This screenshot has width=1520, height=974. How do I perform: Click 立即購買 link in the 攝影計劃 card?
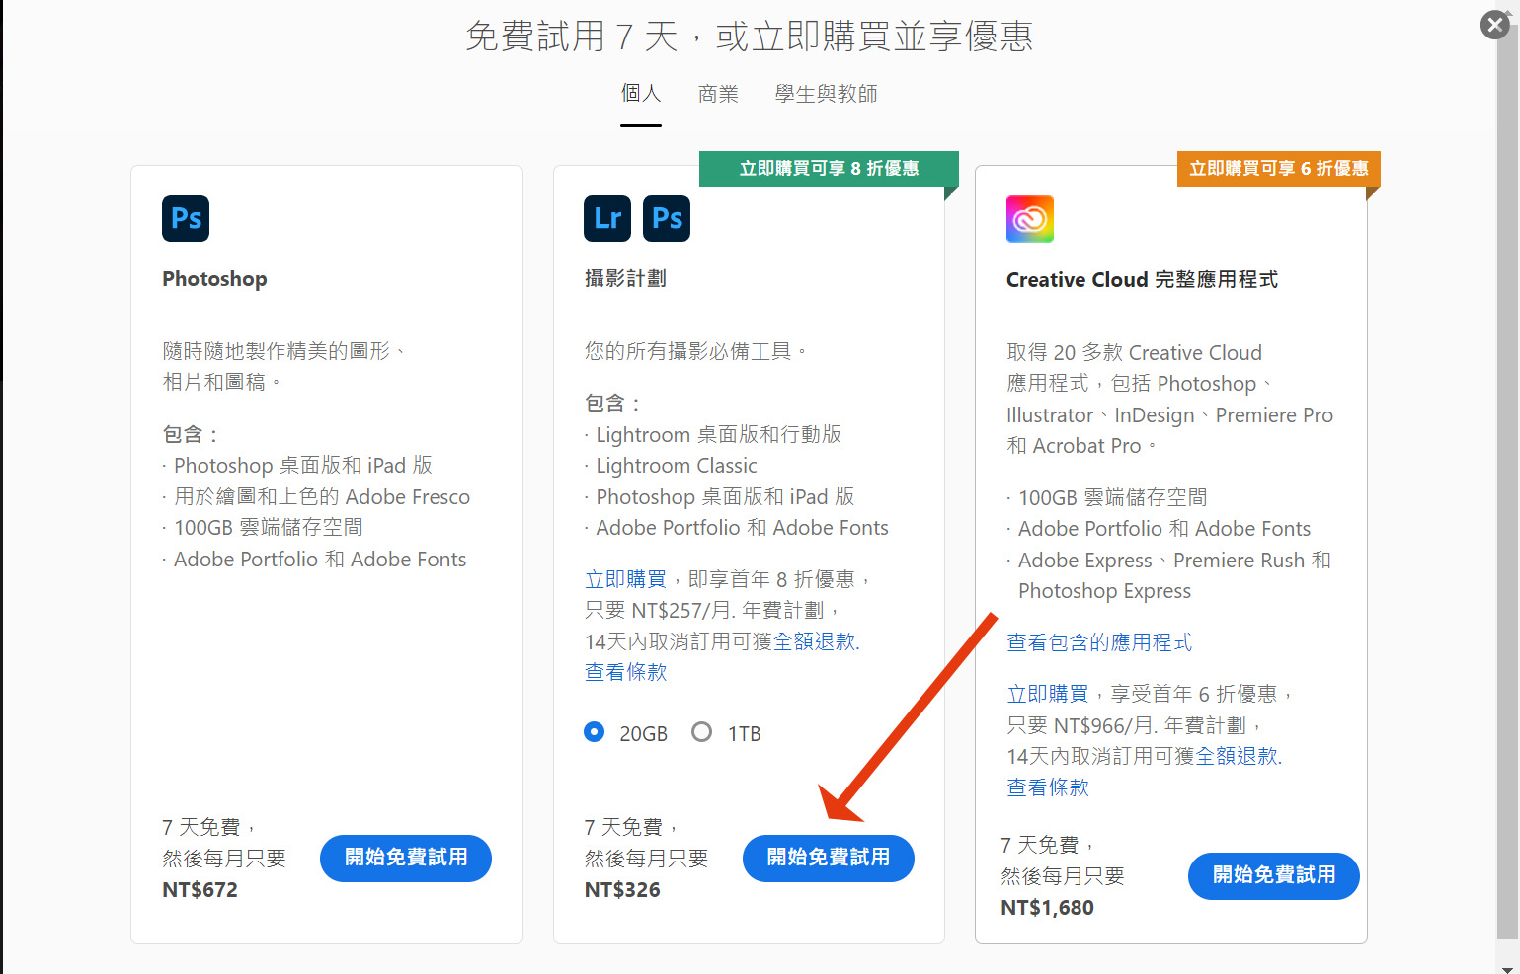pos(625,579)
